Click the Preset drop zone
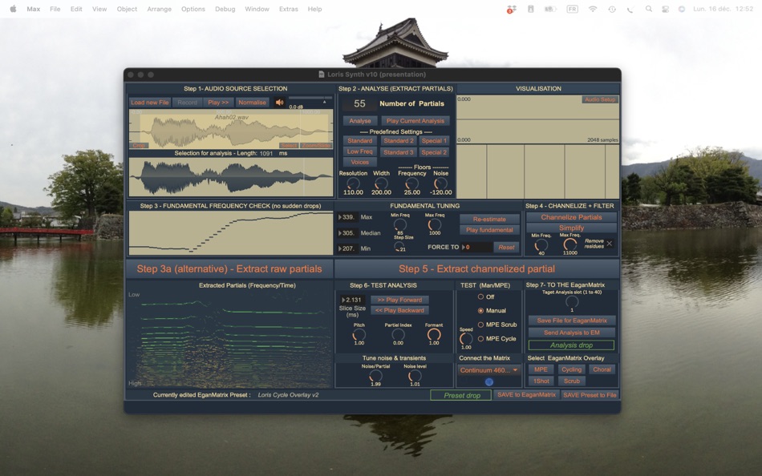 click(x=462, y=395)
